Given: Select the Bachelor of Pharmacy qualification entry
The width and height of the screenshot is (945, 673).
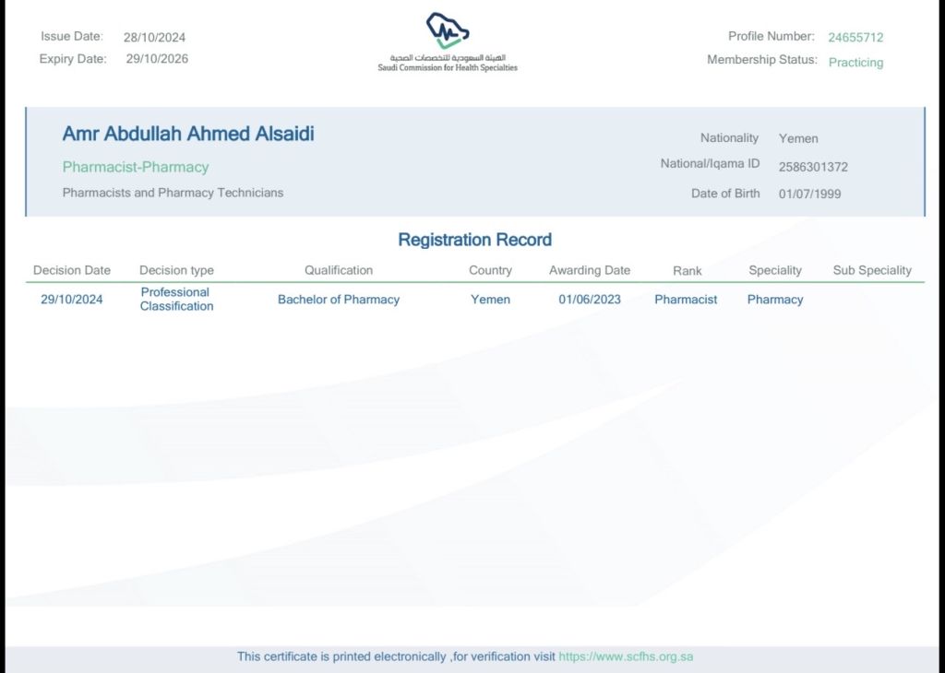Looking at the screenshot, I should (x=339, y=300).
